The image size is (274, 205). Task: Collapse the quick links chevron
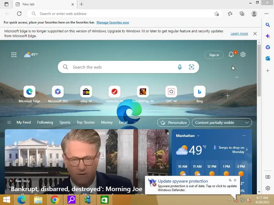click(237, 77)
